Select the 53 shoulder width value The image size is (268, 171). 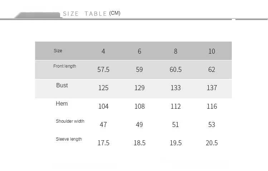point(211,124)
